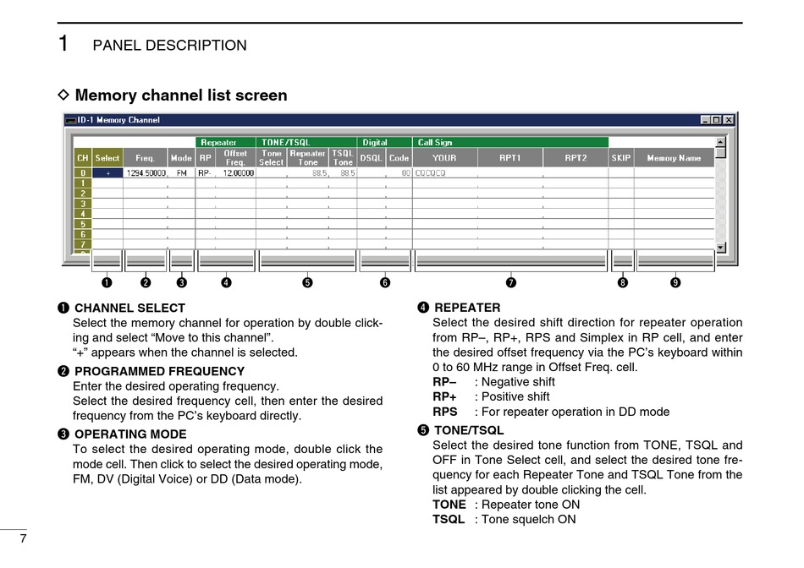The width and height of the screenshot is (804, 568).
Task: Click the YOUR call sign cell CQCQCQ
Action: pyautogui.click(x=444, y=172)
